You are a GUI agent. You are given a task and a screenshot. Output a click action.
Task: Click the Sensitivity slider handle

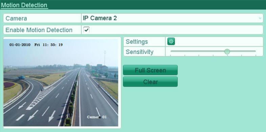click(x=227, y=51)
